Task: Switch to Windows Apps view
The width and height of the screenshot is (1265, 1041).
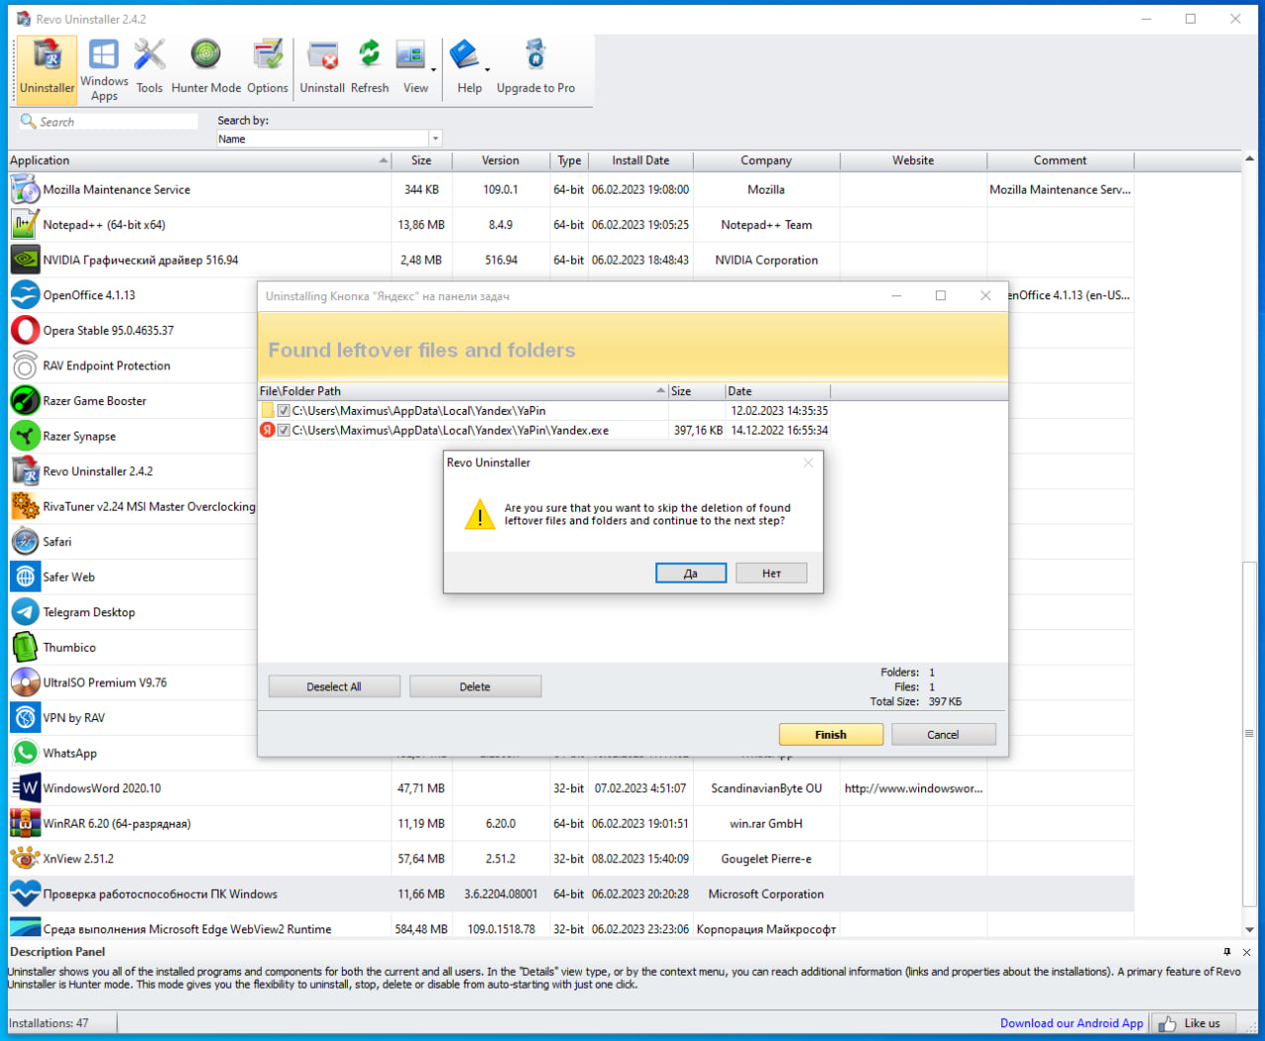Action: 104,68
